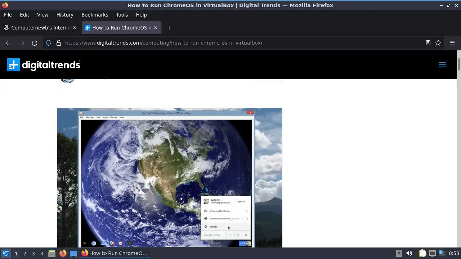Close the How to Run ChromeOS tab

(x=156, y=28)
